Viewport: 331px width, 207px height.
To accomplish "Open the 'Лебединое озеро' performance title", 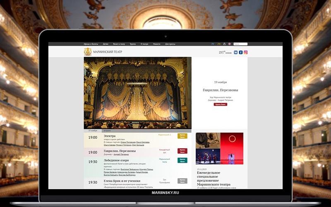I will coord(116,160).
